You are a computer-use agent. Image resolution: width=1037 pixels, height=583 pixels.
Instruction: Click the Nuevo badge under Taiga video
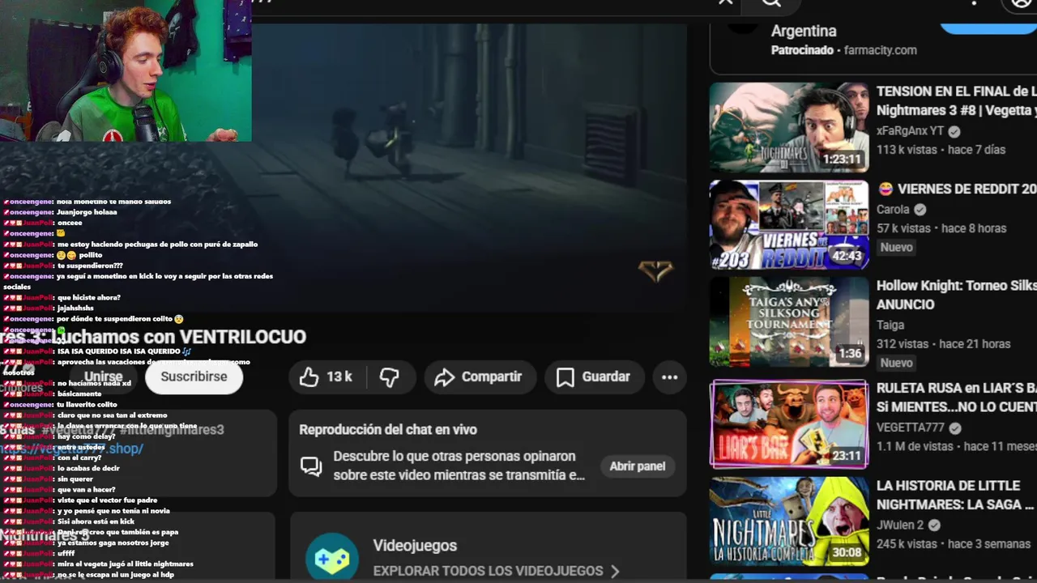coord(896,363)
